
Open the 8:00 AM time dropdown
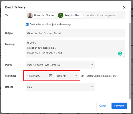pos(68,76)
